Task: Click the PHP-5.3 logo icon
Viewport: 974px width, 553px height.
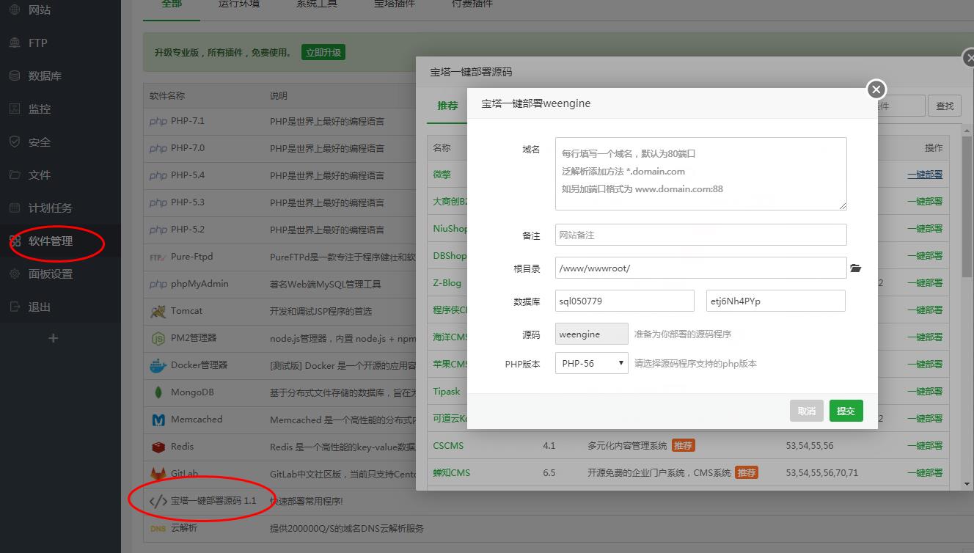Action: [x=158, y=202]
